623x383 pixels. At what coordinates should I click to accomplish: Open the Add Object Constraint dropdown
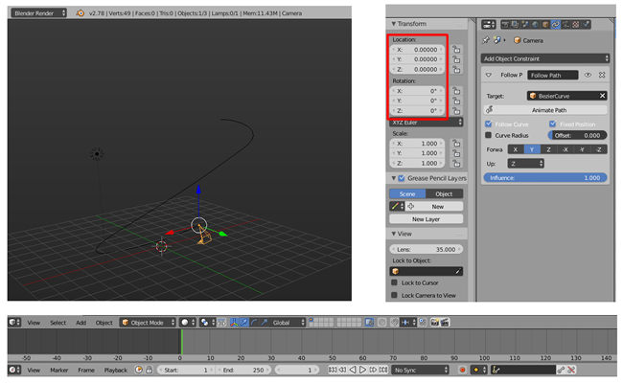coord(545,58)
